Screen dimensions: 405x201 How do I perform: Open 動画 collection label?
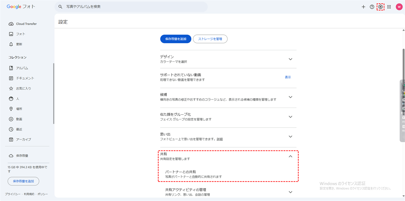coord(19,119)
